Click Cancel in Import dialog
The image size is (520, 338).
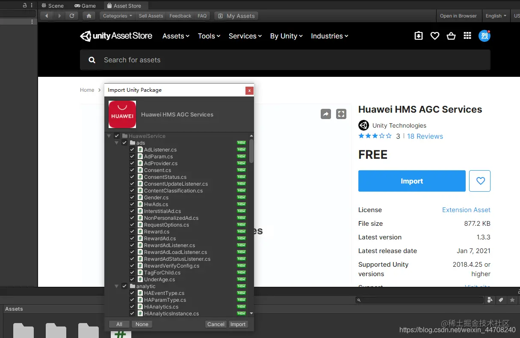[216, 324]
